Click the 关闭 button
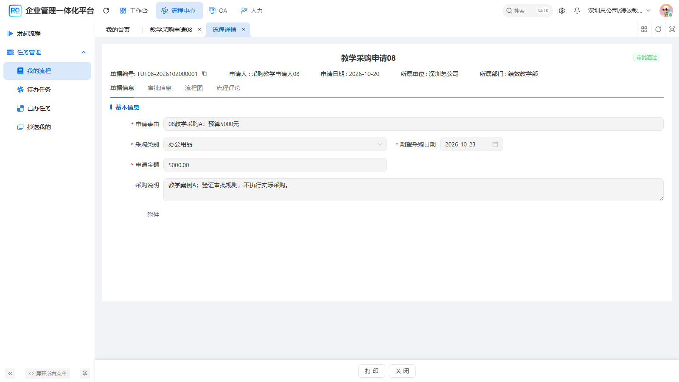Viewport: 679px width, 382px height. pyautogui.click(x=402, y=371)
